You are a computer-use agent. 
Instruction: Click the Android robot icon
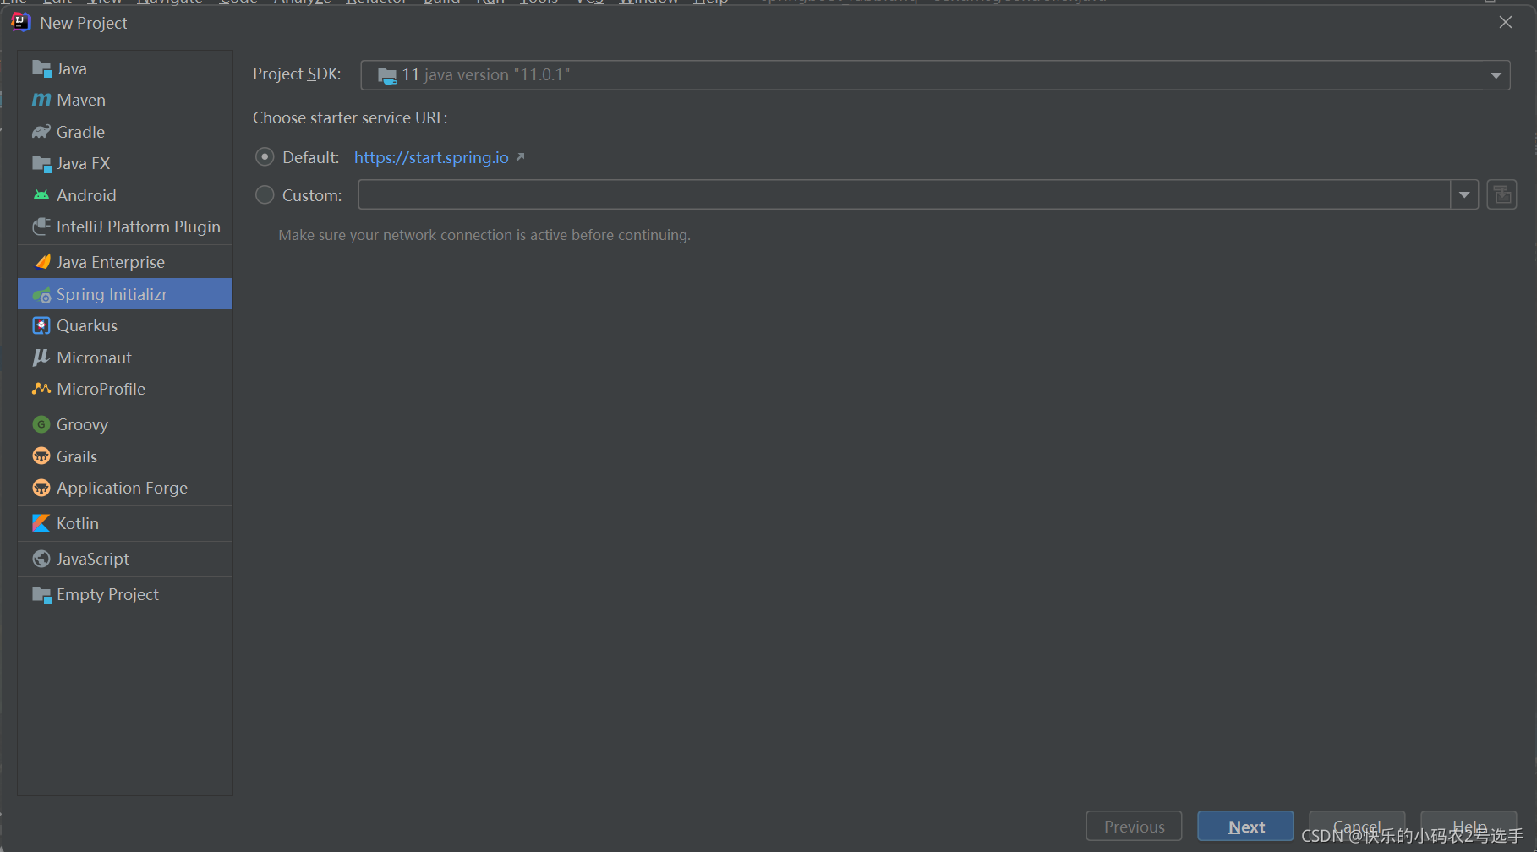(41, 195)
